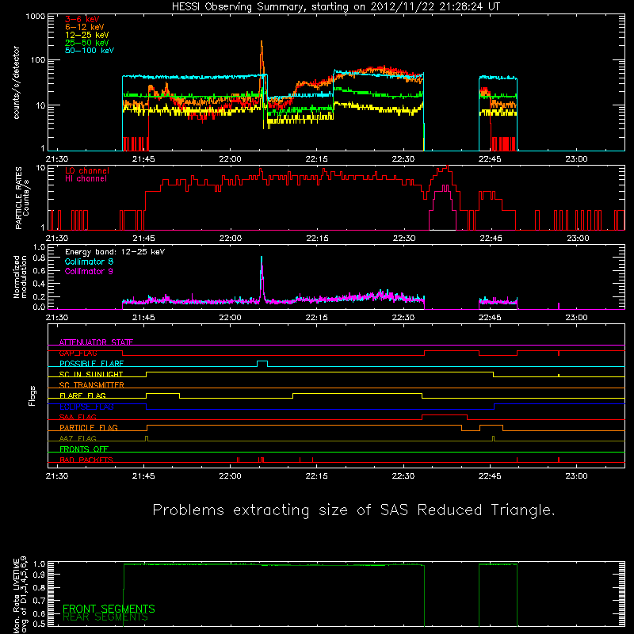Click the 0.4 tick on modulation axis

[39, 284]
